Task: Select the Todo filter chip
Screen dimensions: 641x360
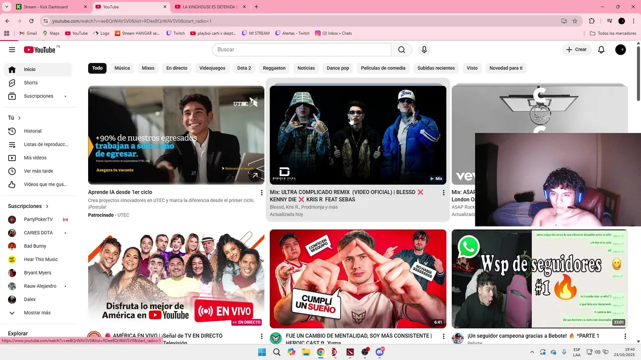Action: pyautogui.click(x=97, y=68)
